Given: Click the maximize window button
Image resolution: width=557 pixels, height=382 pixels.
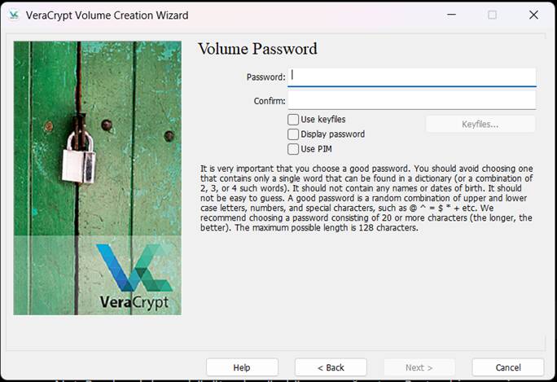Looking at the screenshot, I should (x=493, y=15).
